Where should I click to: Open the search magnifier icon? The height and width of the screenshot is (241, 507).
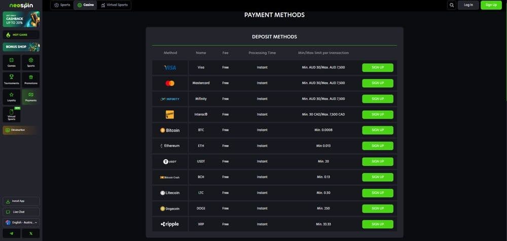coord(452,5)
